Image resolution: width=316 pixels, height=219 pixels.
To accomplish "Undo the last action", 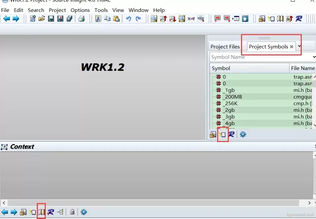I will (x=129, y=19).
